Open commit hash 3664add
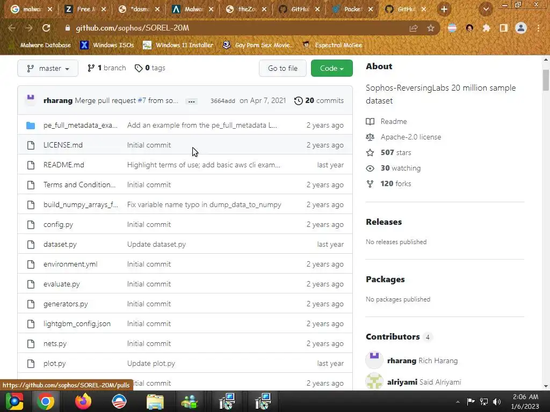This screenshot has width=550, height=412. pyautogui.click(x=223, y=101)
